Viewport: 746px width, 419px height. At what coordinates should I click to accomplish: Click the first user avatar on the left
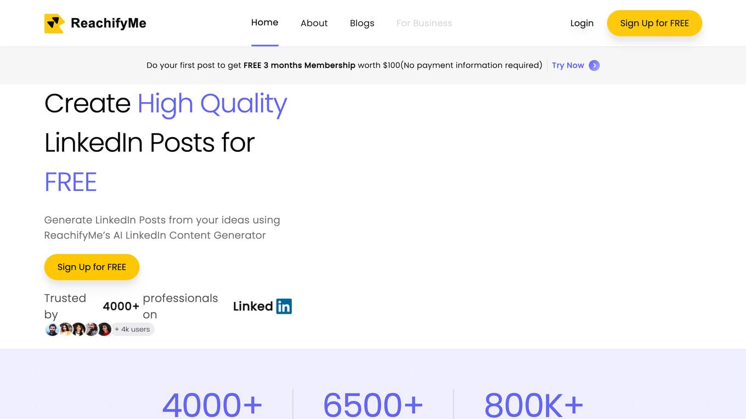click(52, 330)
